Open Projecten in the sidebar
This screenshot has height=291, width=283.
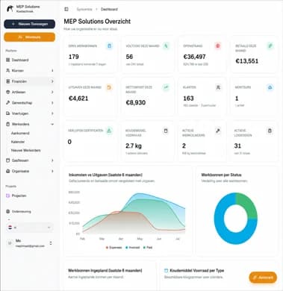30,195
